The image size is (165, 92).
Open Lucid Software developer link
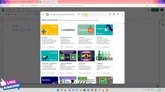pos(64,39)
